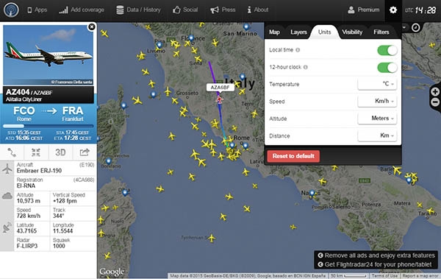441x279 pixels.
Task: Click the airport pin at Bari
Action: [409, 180]
